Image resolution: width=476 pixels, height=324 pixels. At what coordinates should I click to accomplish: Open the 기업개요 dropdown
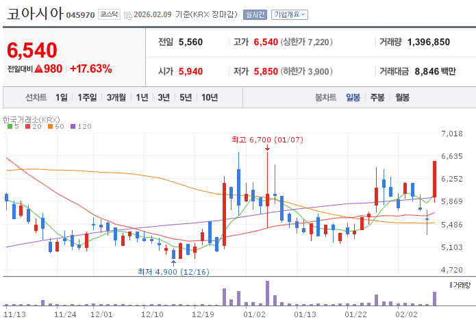pyautogui.click(x=289, y=14)
